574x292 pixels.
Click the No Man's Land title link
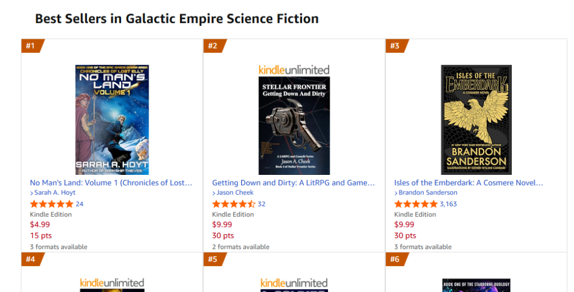pyautogui.click(x=111, y=183)
